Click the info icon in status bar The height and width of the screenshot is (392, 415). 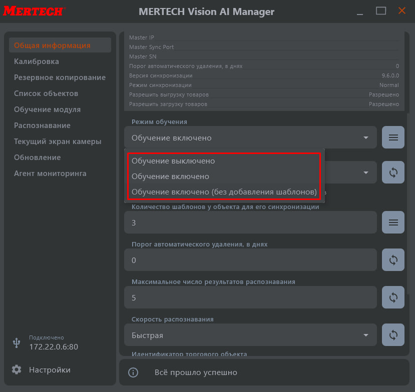tap(133, 372)
